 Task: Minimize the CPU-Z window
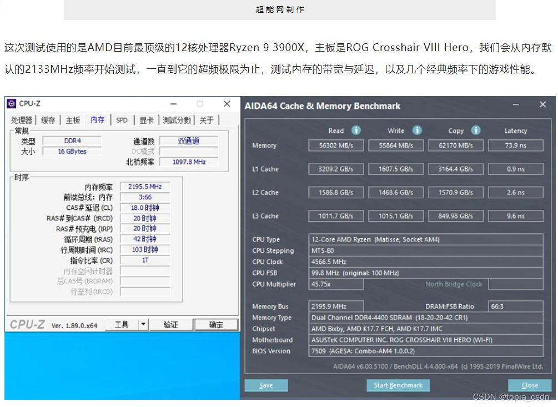point(173,104)
